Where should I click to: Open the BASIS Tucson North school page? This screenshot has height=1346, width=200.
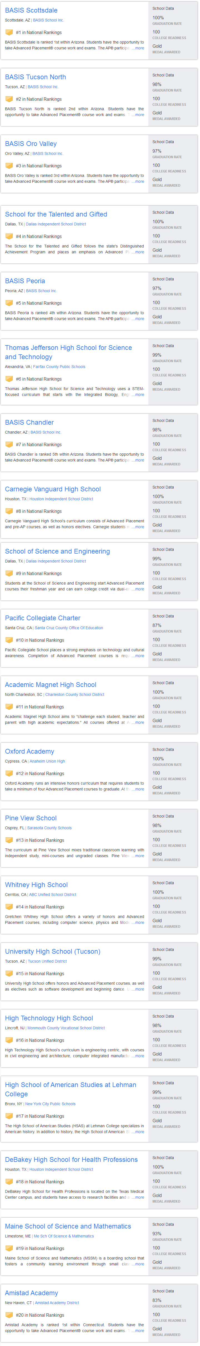(x=36, y=77)
